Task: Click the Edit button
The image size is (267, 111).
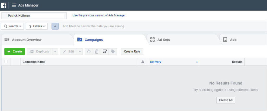Action: pos(69,51)
